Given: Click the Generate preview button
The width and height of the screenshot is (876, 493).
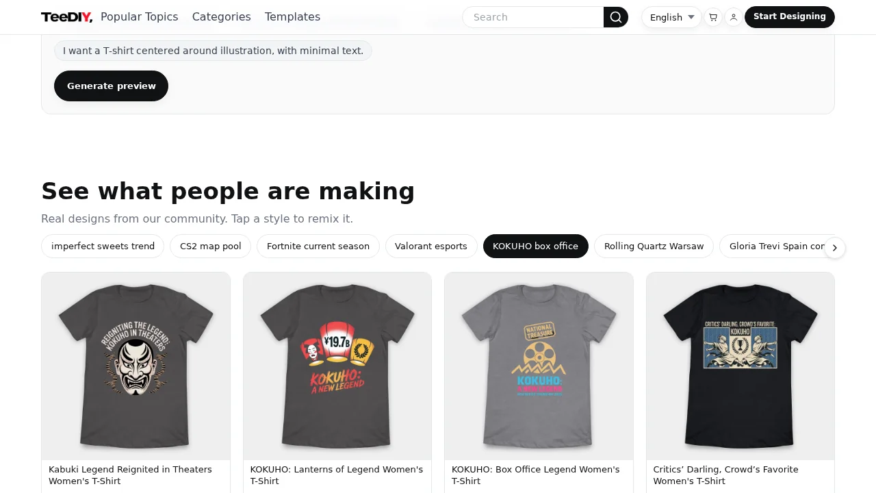Looking at the screenshot, I should pos(111,86).
